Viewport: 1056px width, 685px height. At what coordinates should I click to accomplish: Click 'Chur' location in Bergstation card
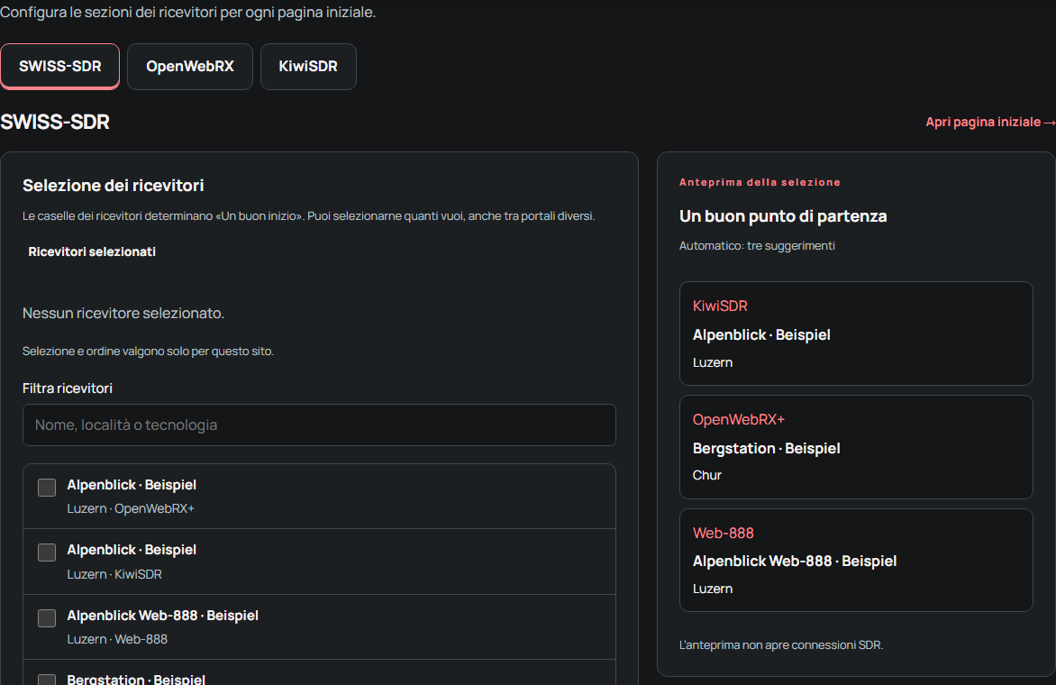click(707, 475)
